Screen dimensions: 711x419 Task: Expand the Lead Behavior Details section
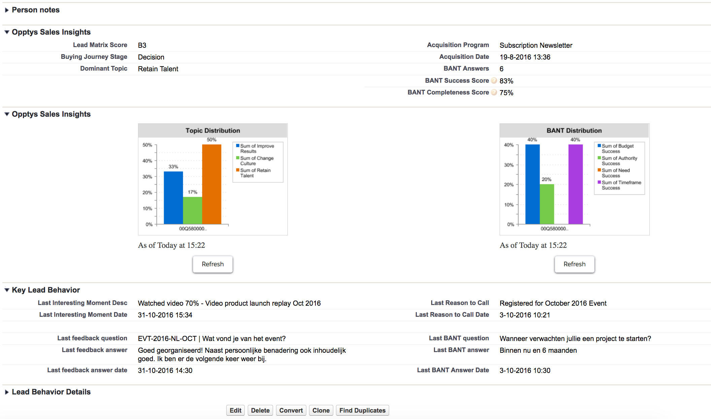pyautogui.click(x=7, y=392)
